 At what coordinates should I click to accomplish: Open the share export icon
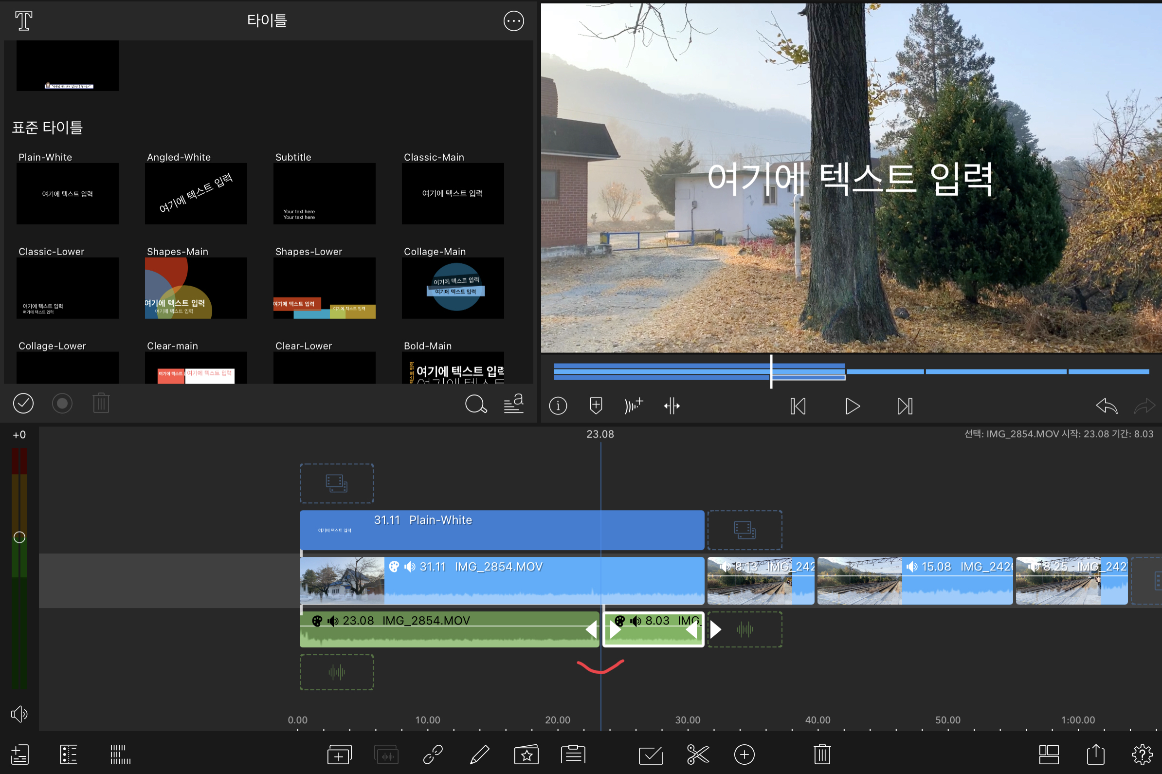click(x=1095, y=754)
